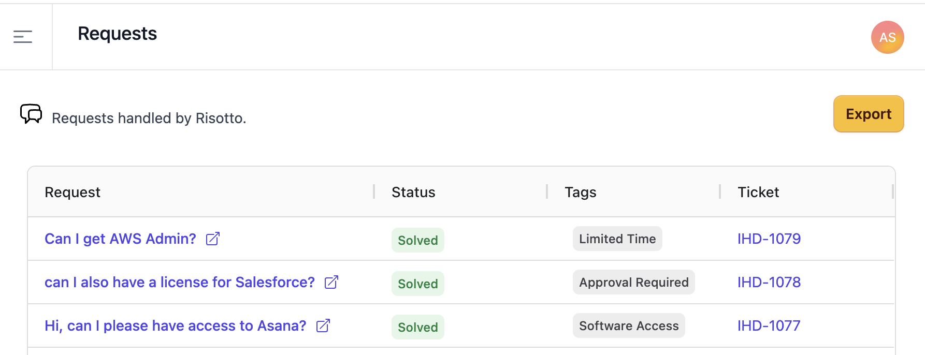Click the Export button

(x=868, y=114)
